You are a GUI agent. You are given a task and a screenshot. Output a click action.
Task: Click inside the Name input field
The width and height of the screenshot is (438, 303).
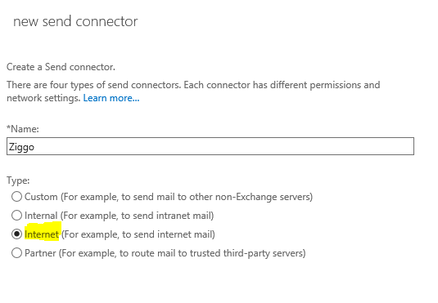tap(210, 146)
